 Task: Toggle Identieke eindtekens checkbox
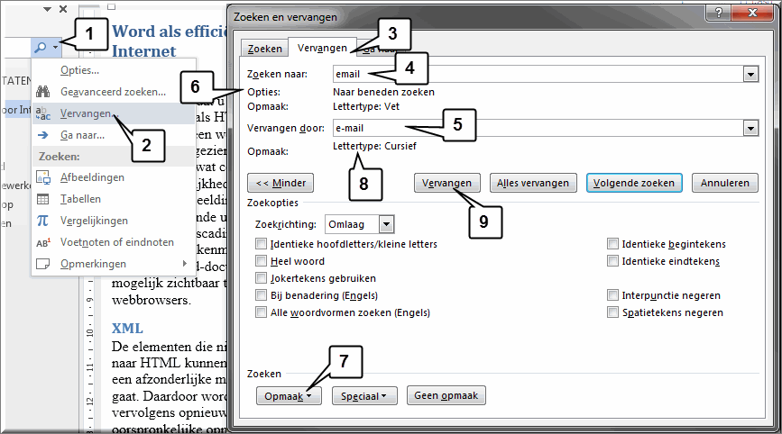[x=612, y=261]
